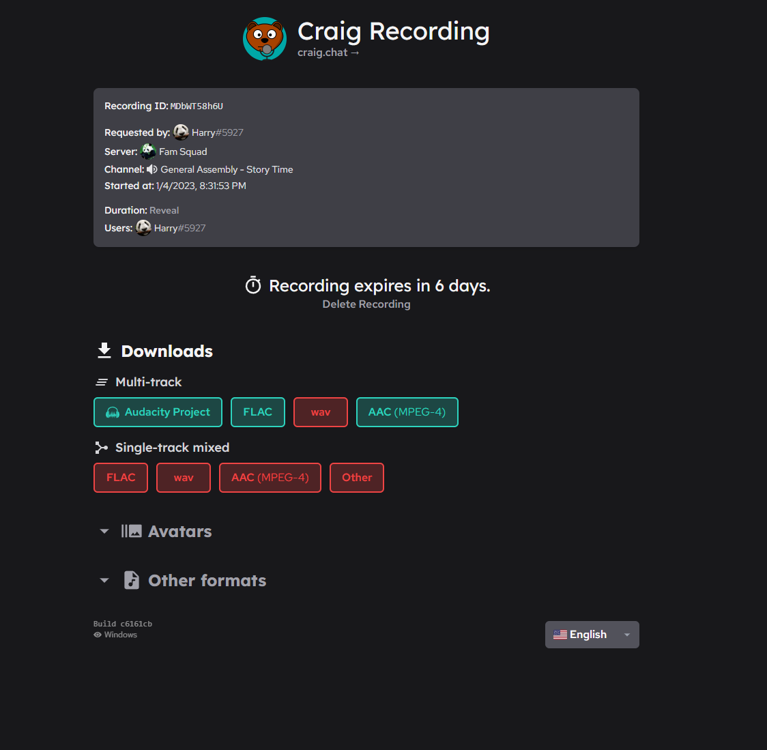Click the merge icon beside Single-track mixed
The height and width of the screenshot is (750, 767).
101,447
